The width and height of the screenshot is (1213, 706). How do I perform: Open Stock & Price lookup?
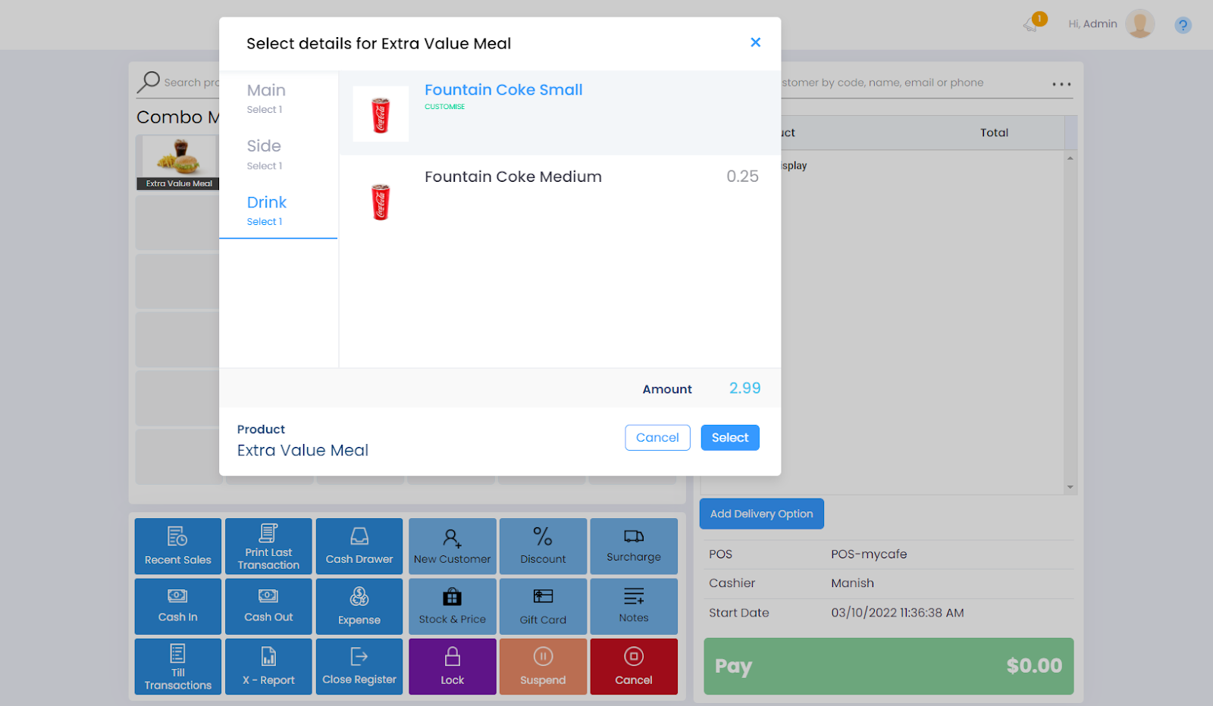point(452,606)
